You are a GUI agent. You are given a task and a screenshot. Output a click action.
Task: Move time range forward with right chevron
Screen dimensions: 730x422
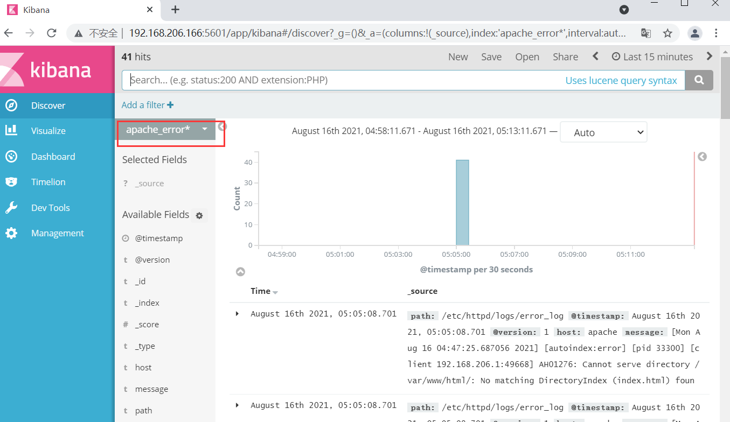point(710,56)
